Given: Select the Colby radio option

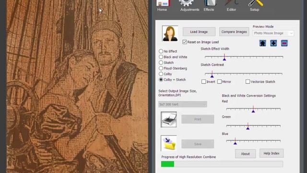Looking at the screenshot, I should coord(161,74).
